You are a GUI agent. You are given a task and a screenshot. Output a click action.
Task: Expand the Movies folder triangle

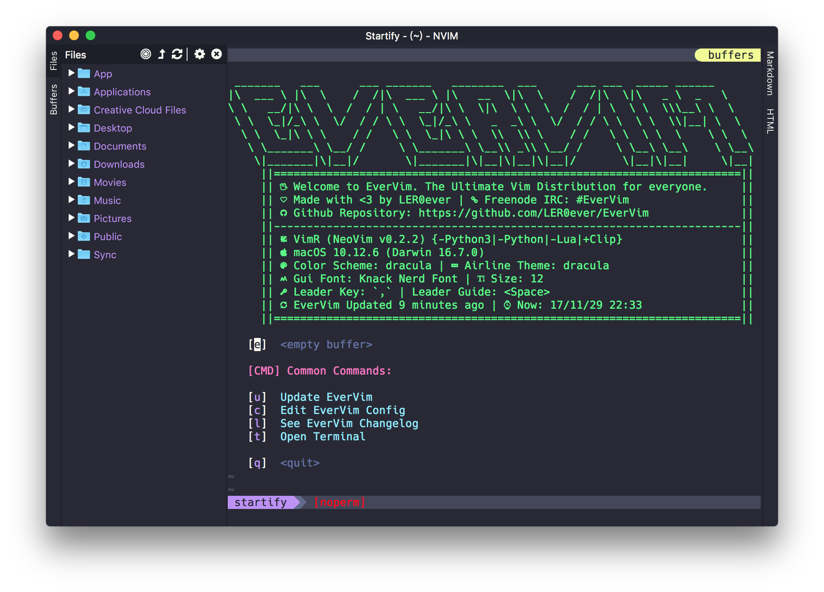coord(71,182)
